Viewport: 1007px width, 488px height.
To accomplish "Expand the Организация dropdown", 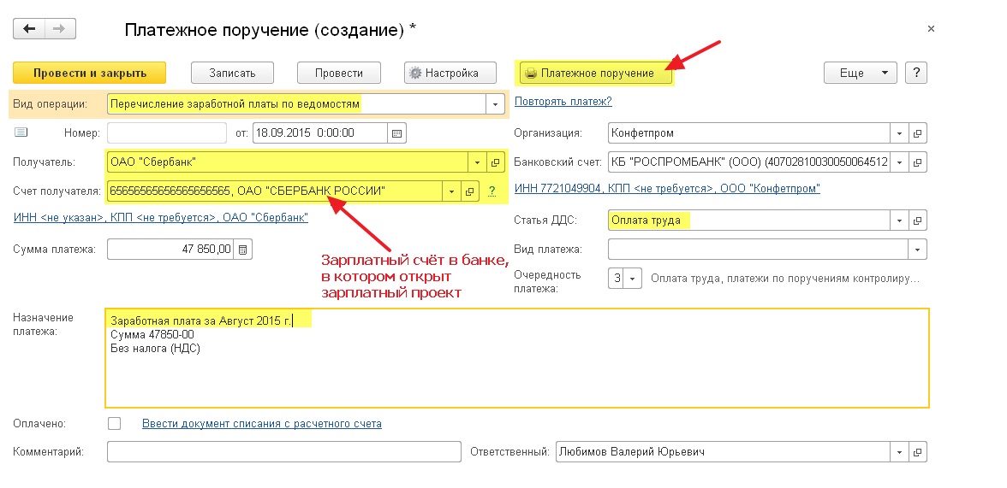I will coord(900,133).
